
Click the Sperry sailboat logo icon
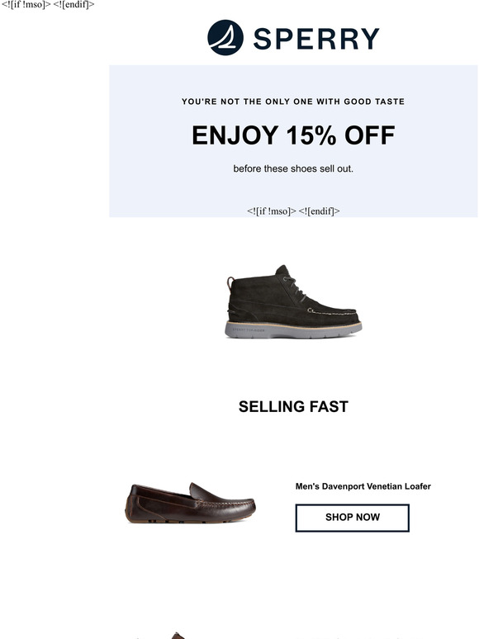coord(225,37)
